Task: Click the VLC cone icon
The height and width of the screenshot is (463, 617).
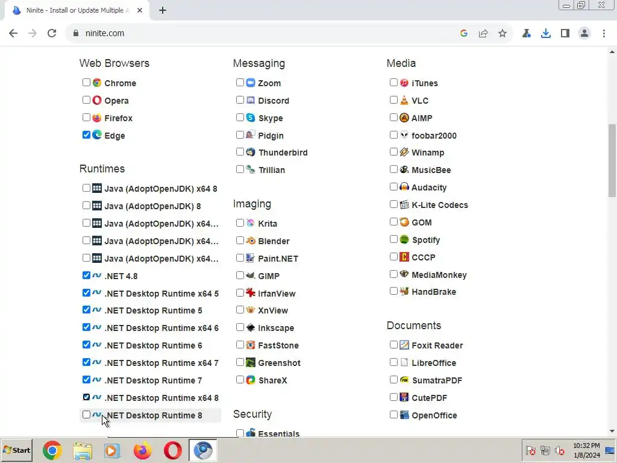Action: pyautogui.click(x=404, y=100)
